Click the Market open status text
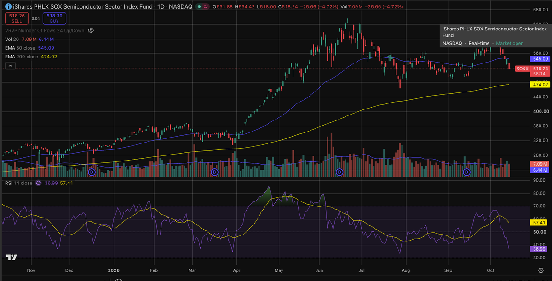The image size is (552, 281). [x=510, y=43]
